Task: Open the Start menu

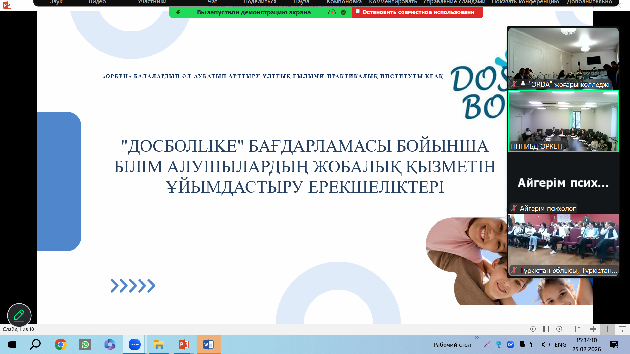Action: coord(11,344)
